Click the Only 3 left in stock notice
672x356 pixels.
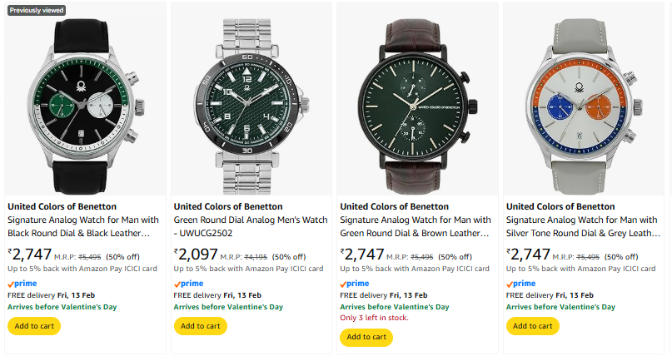click(374, 318)
